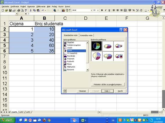Toggle Bold formatting
The width and height of the screenshot is (165, 123).
pyautogui.click(x=102, y=10)
